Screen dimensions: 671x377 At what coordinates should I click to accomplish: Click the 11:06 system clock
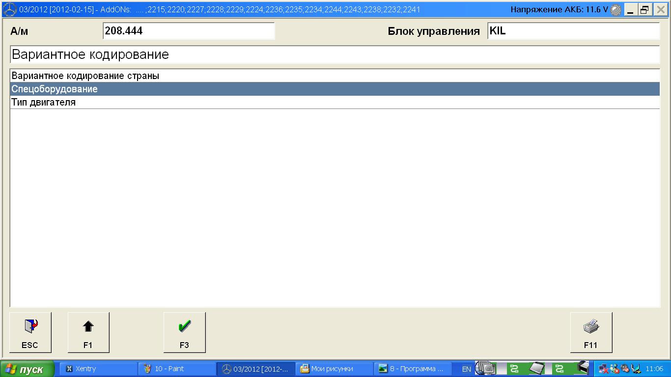pos(654,369)
